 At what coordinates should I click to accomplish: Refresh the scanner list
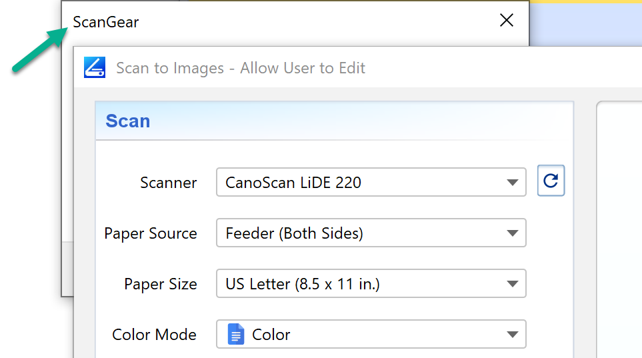coord(551,181)
